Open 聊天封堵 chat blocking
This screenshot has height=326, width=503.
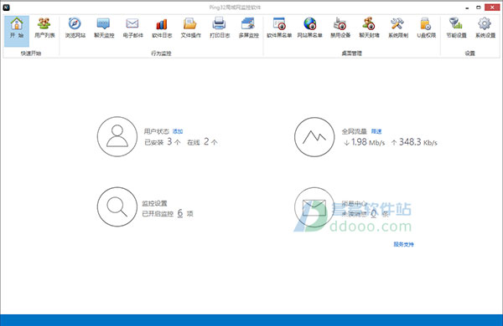click(x=369, y=28)
